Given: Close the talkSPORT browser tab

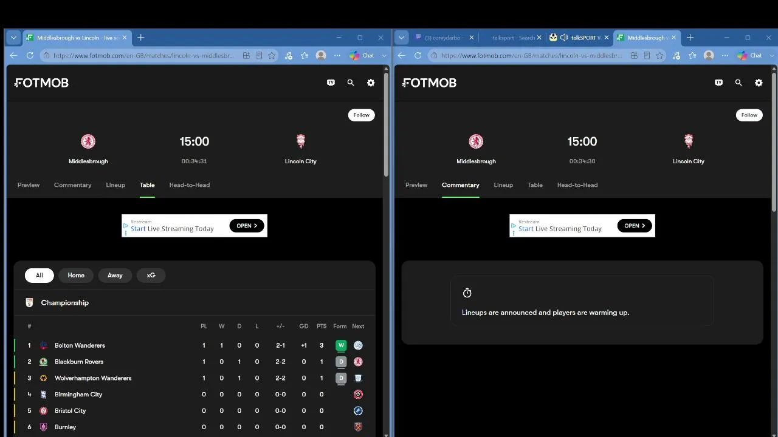Looking at the screenshot, I should [x=606, y=38].
